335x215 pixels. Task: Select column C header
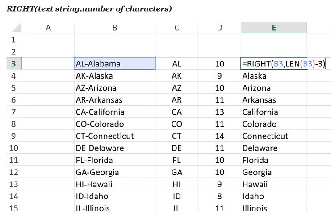click(177, 28)
